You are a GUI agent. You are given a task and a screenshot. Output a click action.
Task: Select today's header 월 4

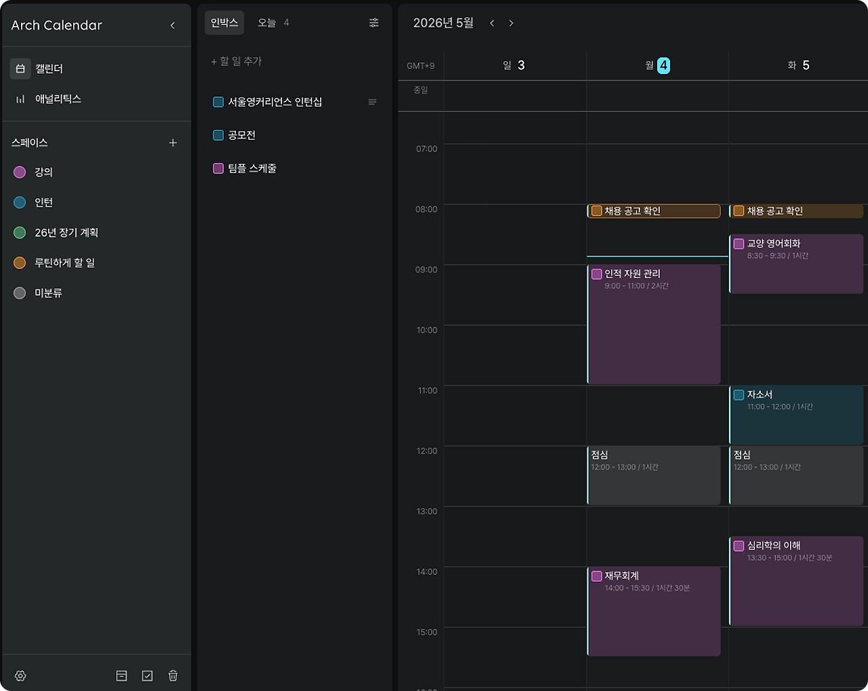click(657, 65)
